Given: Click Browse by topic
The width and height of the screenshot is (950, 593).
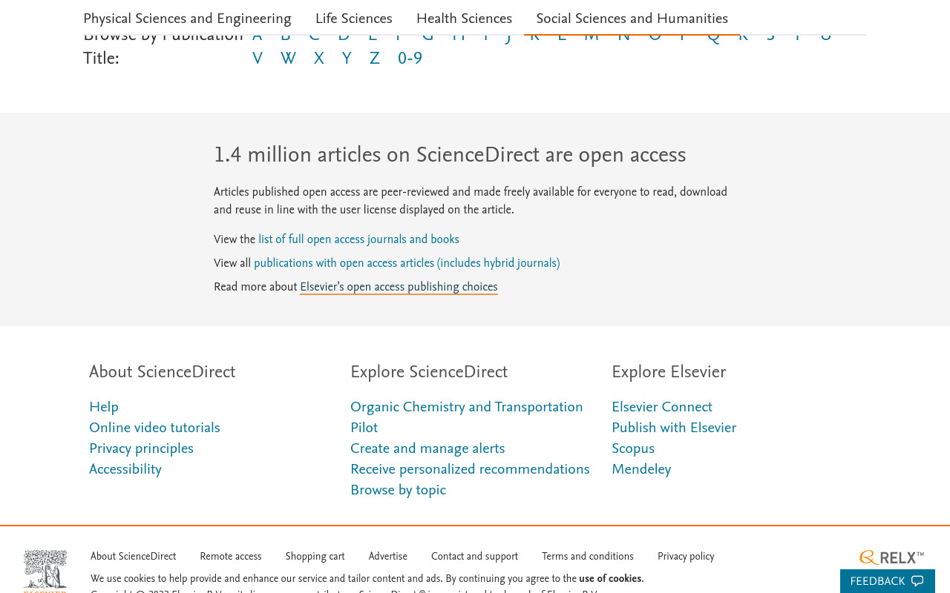Looking at the screenshot, I should pyautogui.click(x=398, y=490).
